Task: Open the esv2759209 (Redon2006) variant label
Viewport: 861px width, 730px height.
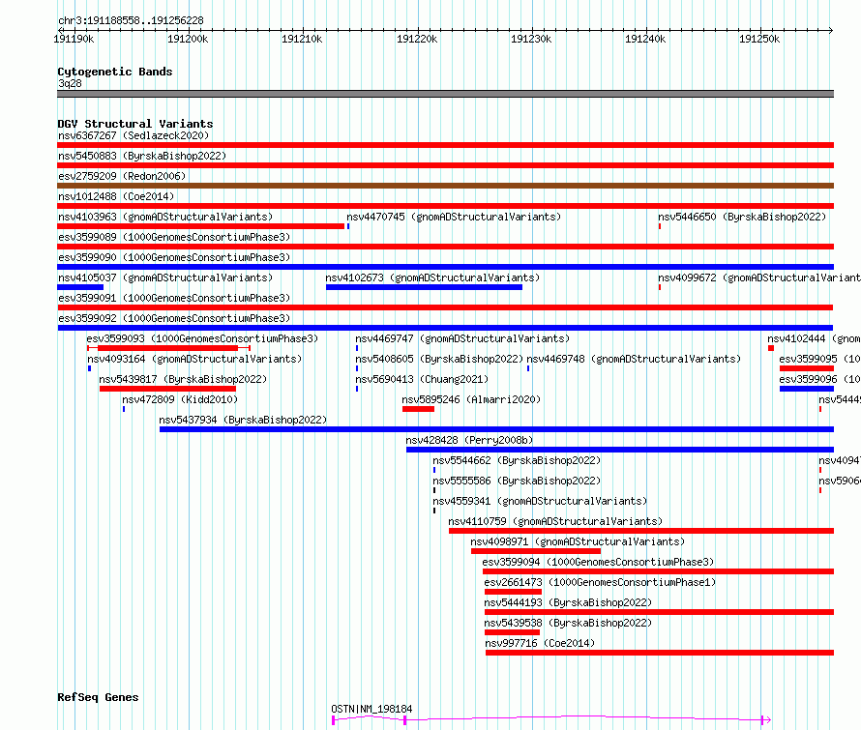Action: (122, 176)
